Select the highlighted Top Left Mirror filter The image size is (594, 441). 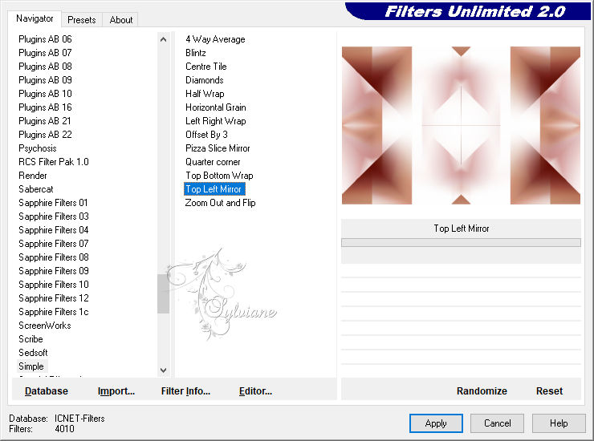214,189
